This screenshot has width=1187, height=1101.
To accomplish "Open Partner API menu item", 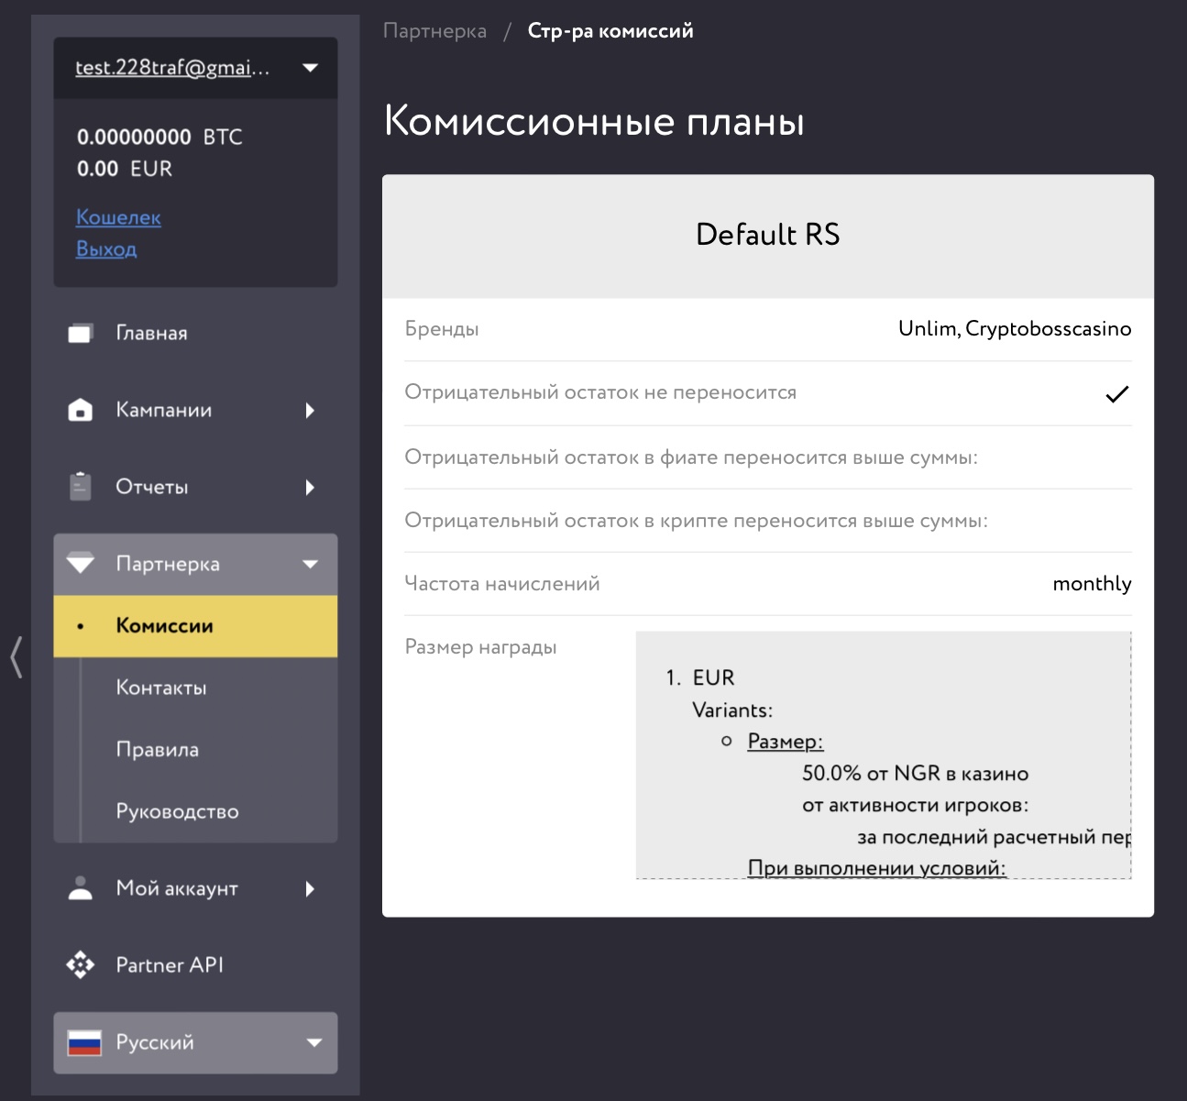I will tap(195, 964).
